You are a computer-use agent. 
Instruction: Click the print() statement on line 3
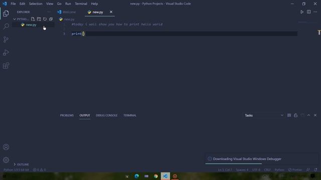[78, 33]
